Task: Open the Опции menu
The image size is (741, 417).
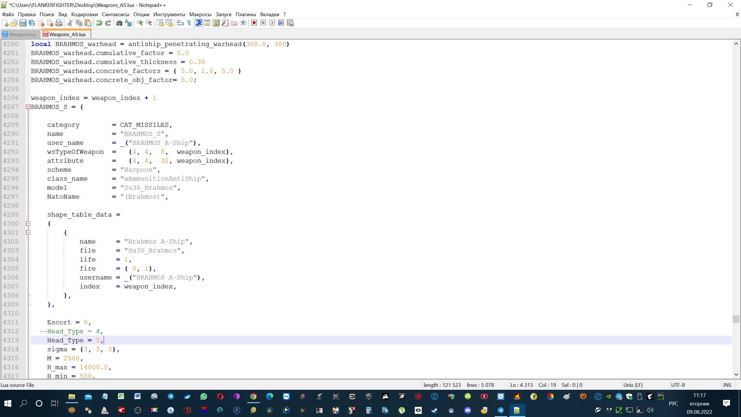Action: 141,14
